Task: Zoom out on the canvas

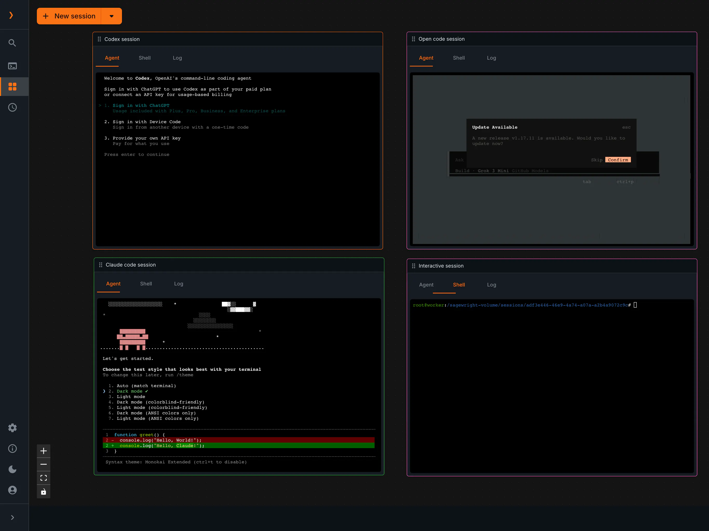Action: pos(44,464)
